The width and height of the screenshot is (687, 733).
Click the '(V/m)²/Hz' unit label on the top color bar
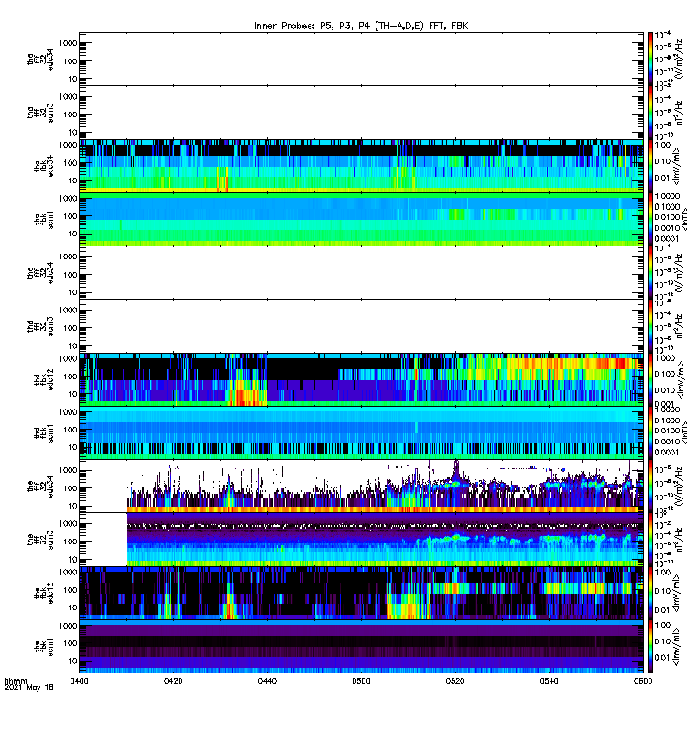point(677,59)
